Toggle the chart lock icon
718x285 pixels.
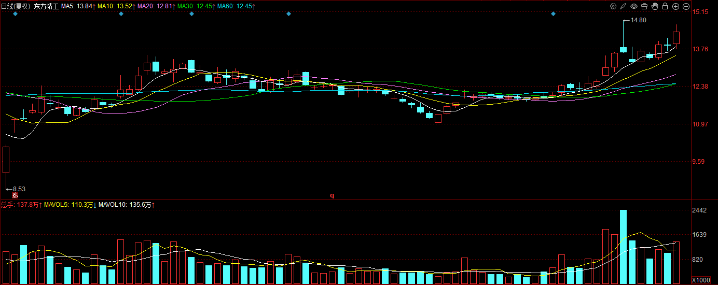665,6
